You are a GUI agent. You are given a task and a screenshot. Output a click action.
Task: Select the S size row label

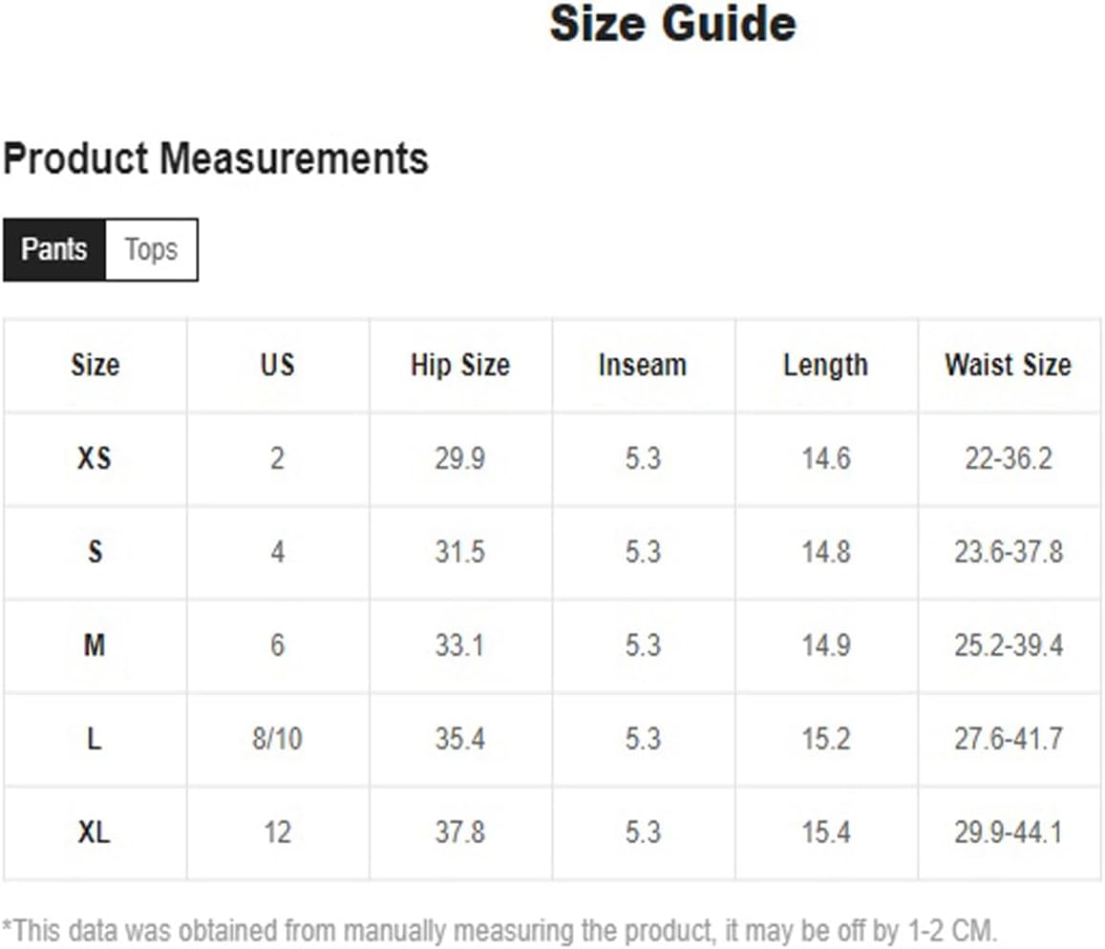tap(96, 552)
